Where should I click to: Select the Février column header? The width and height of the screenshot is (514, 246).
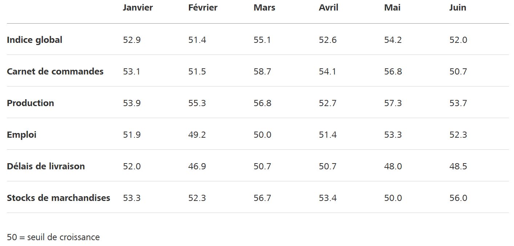click(x=203, y=8)
